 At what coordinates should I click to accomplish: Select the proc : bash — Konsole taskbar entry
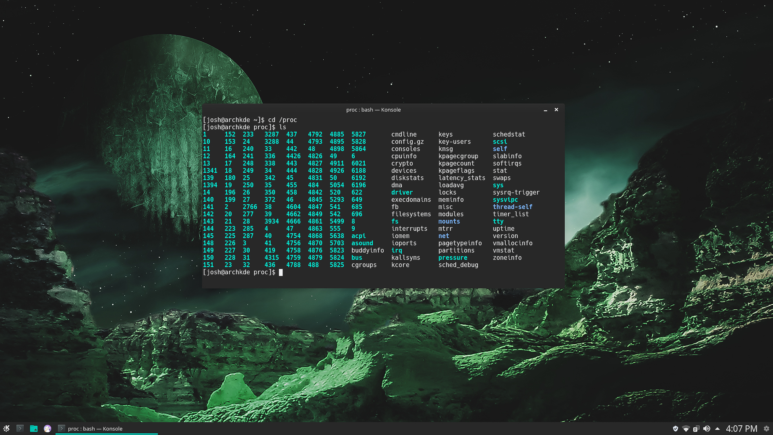pos(107,429)
